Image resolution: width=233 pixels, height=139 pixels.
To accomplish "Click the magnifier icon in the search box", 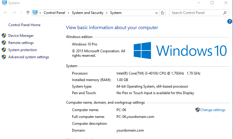I will (225, 13).
